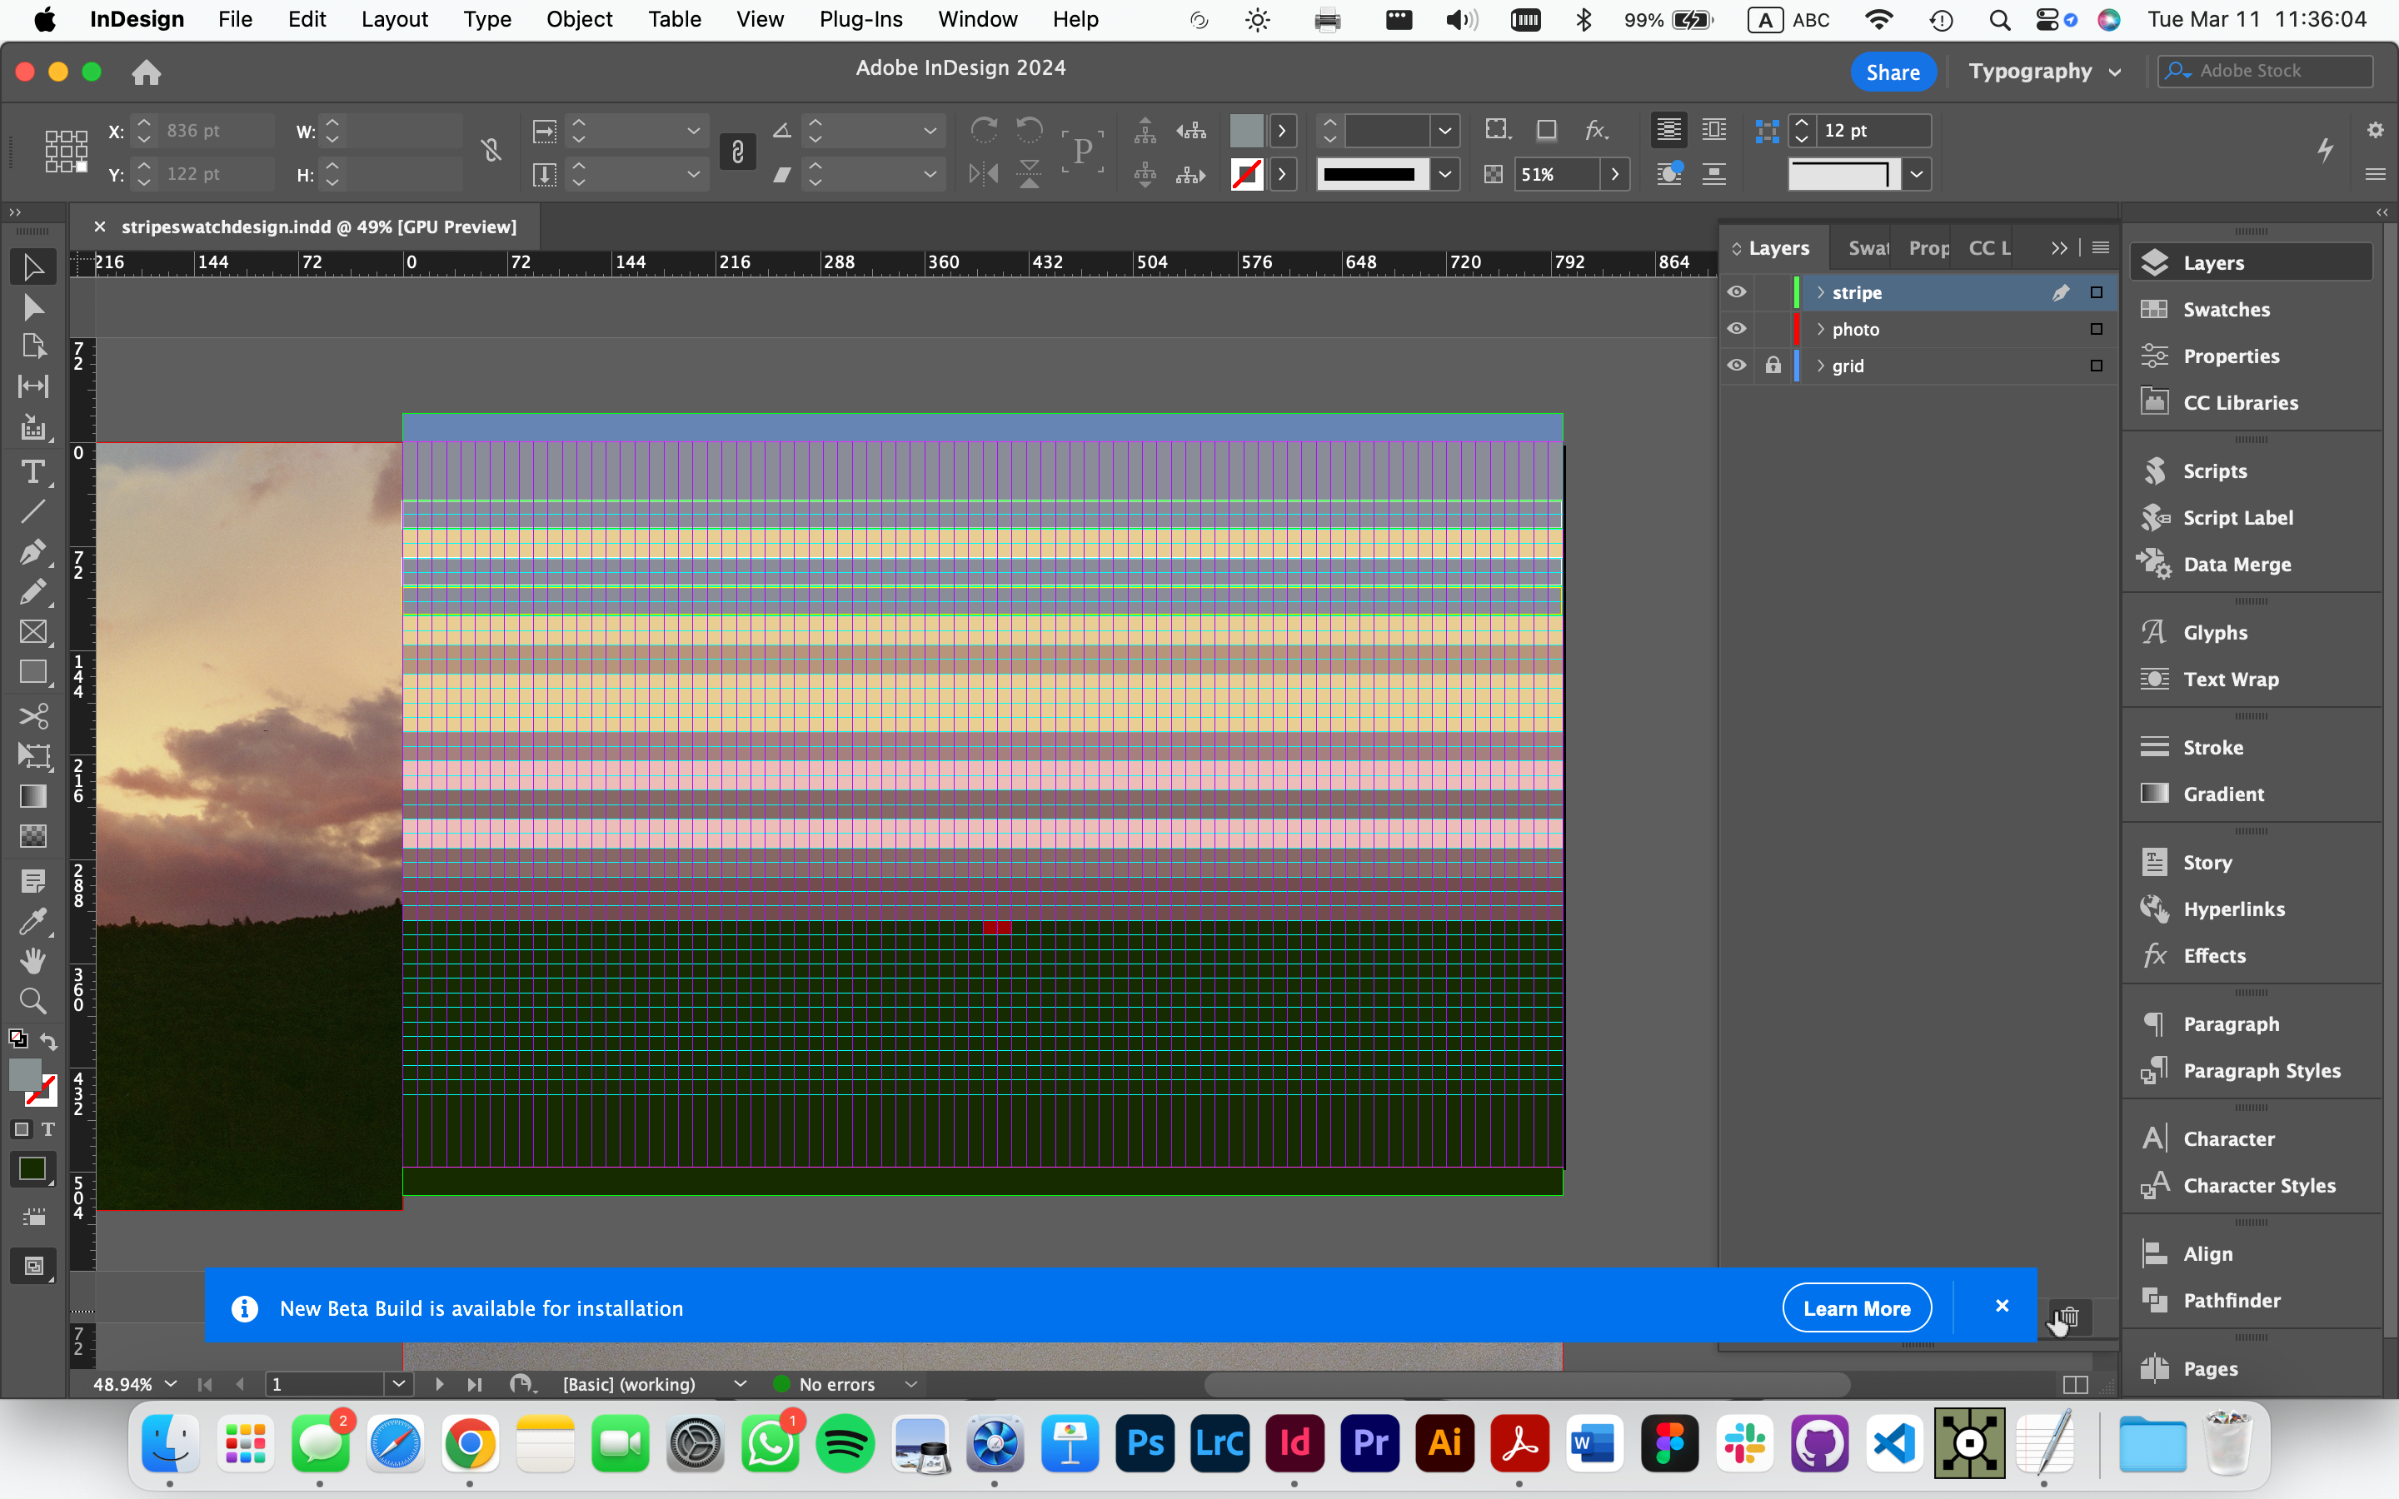Select the Rectangle Frame tool
This screenshot has width=2399, height=1499.
click(32, 631)
